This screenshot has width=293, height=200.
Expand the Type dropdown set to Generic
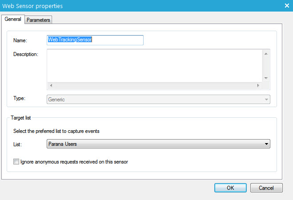click(x=158, y=100)
